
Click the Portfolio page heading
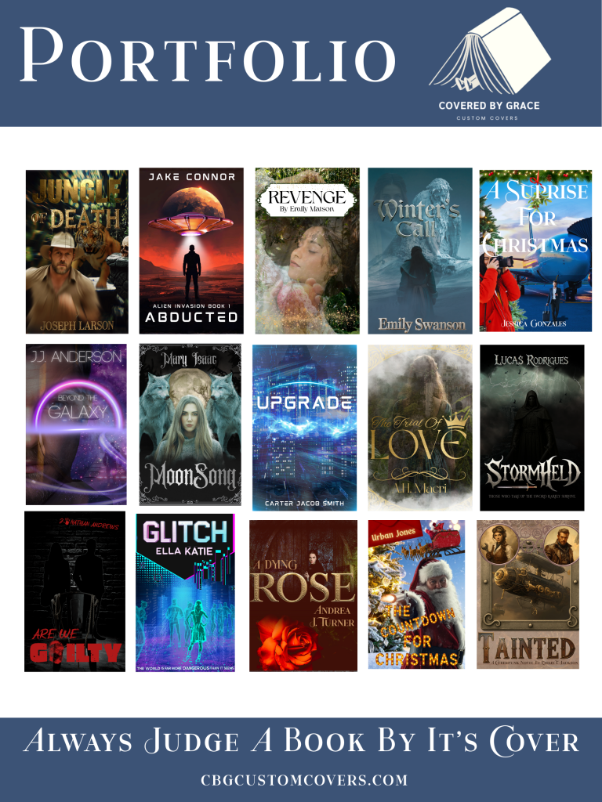tap(208, 58)
